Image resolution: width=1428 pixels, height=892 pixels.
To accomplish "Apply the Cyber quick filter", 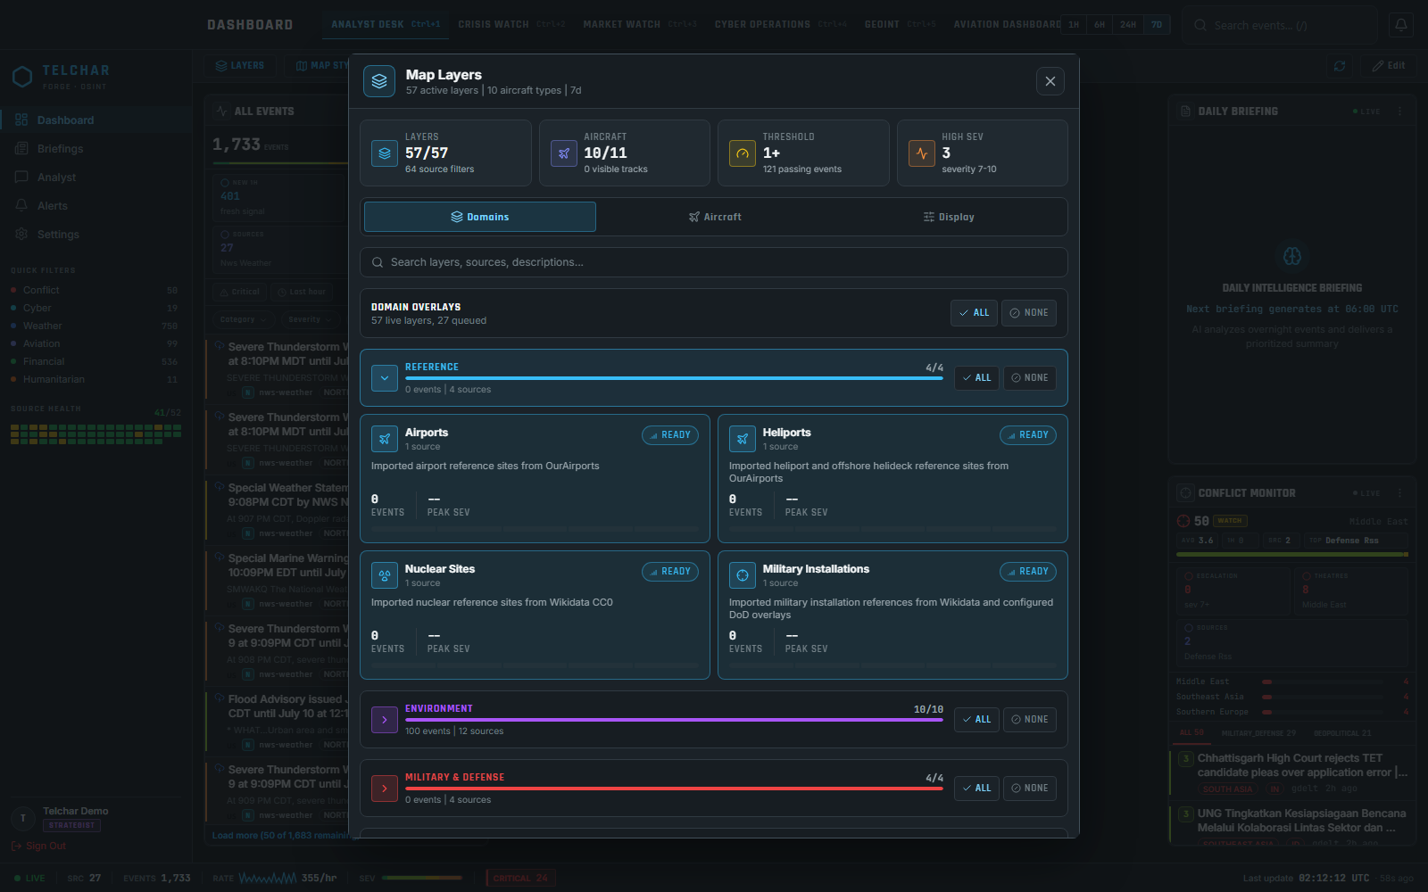I will 94,308.
